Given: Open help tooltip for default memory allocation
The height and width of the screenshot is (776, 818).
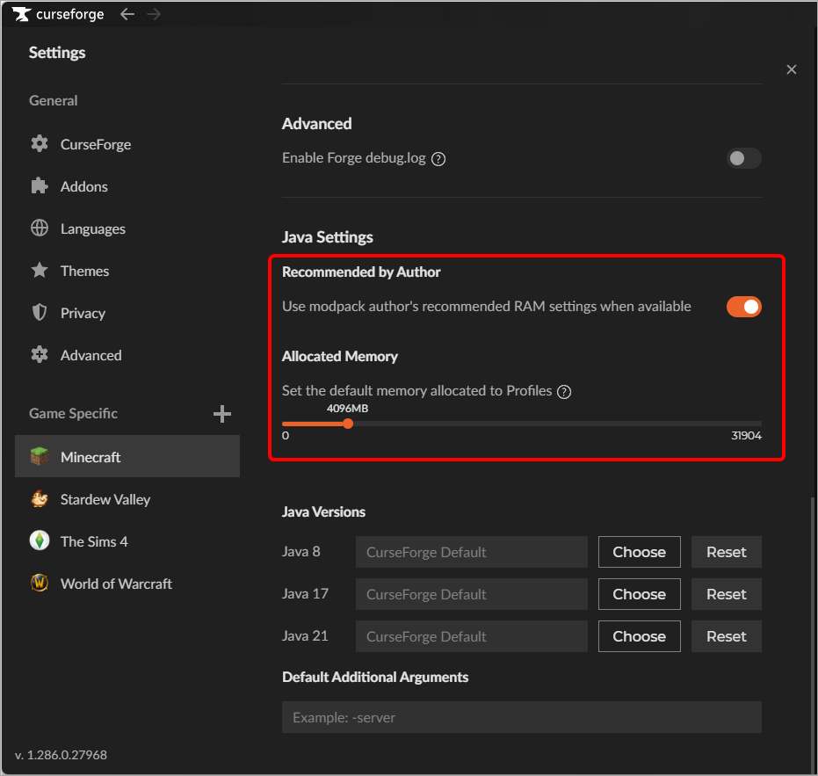Looking at the screenshot, I should click(x=564, y=391).
